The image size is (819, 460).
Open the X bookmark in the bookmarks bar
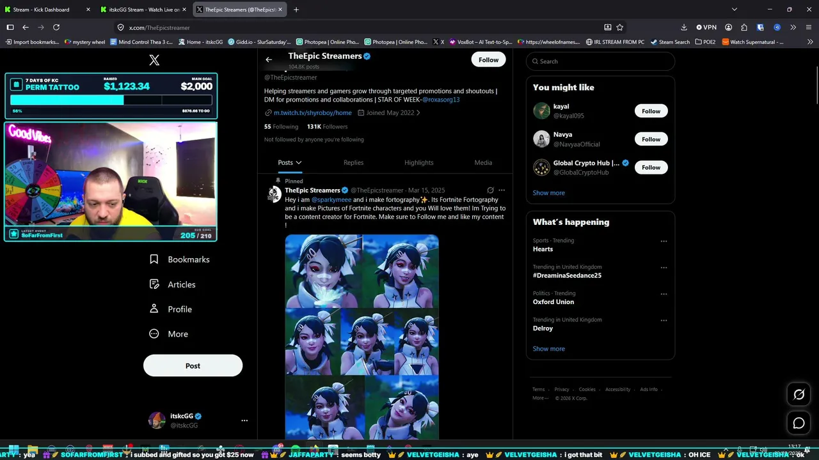(438, 42)
